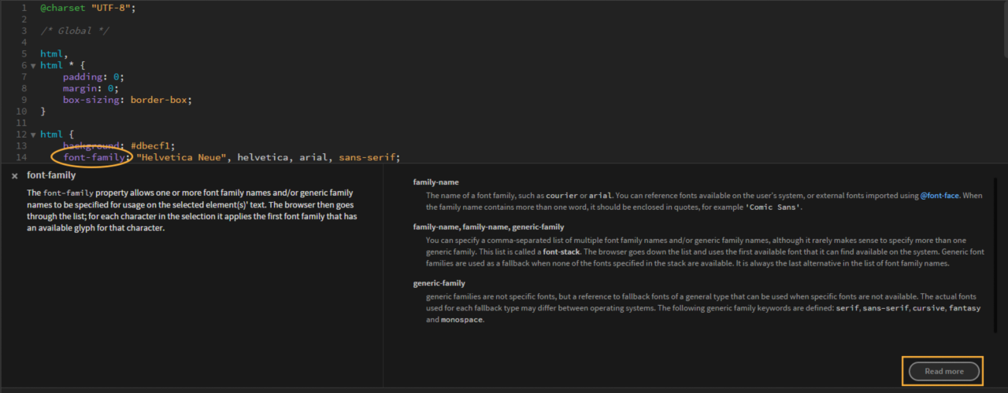Image resolution: width=1008 pixels, height=393 pixels.
Task: Place cursor on the #dbecf1 color value
Action: click(152, 145)
